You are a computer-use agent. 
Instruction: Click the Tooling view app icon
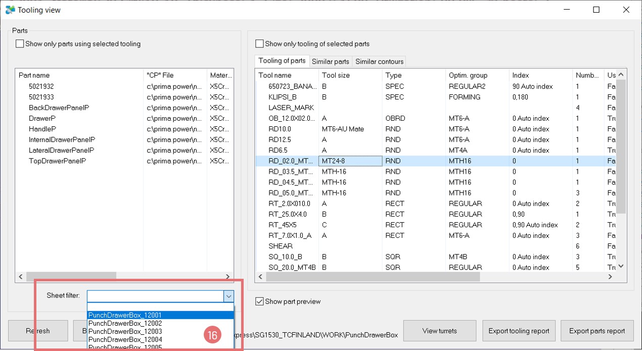10,10
